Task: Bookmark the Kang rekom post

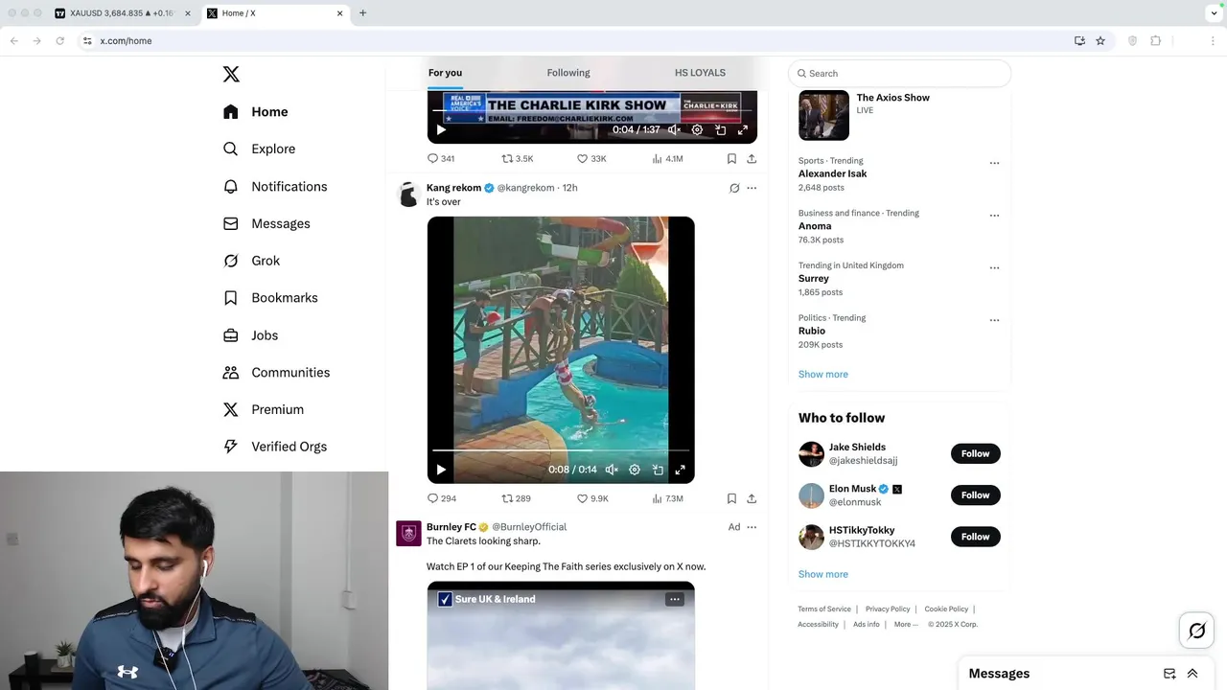Action: (x=731, y=498)
